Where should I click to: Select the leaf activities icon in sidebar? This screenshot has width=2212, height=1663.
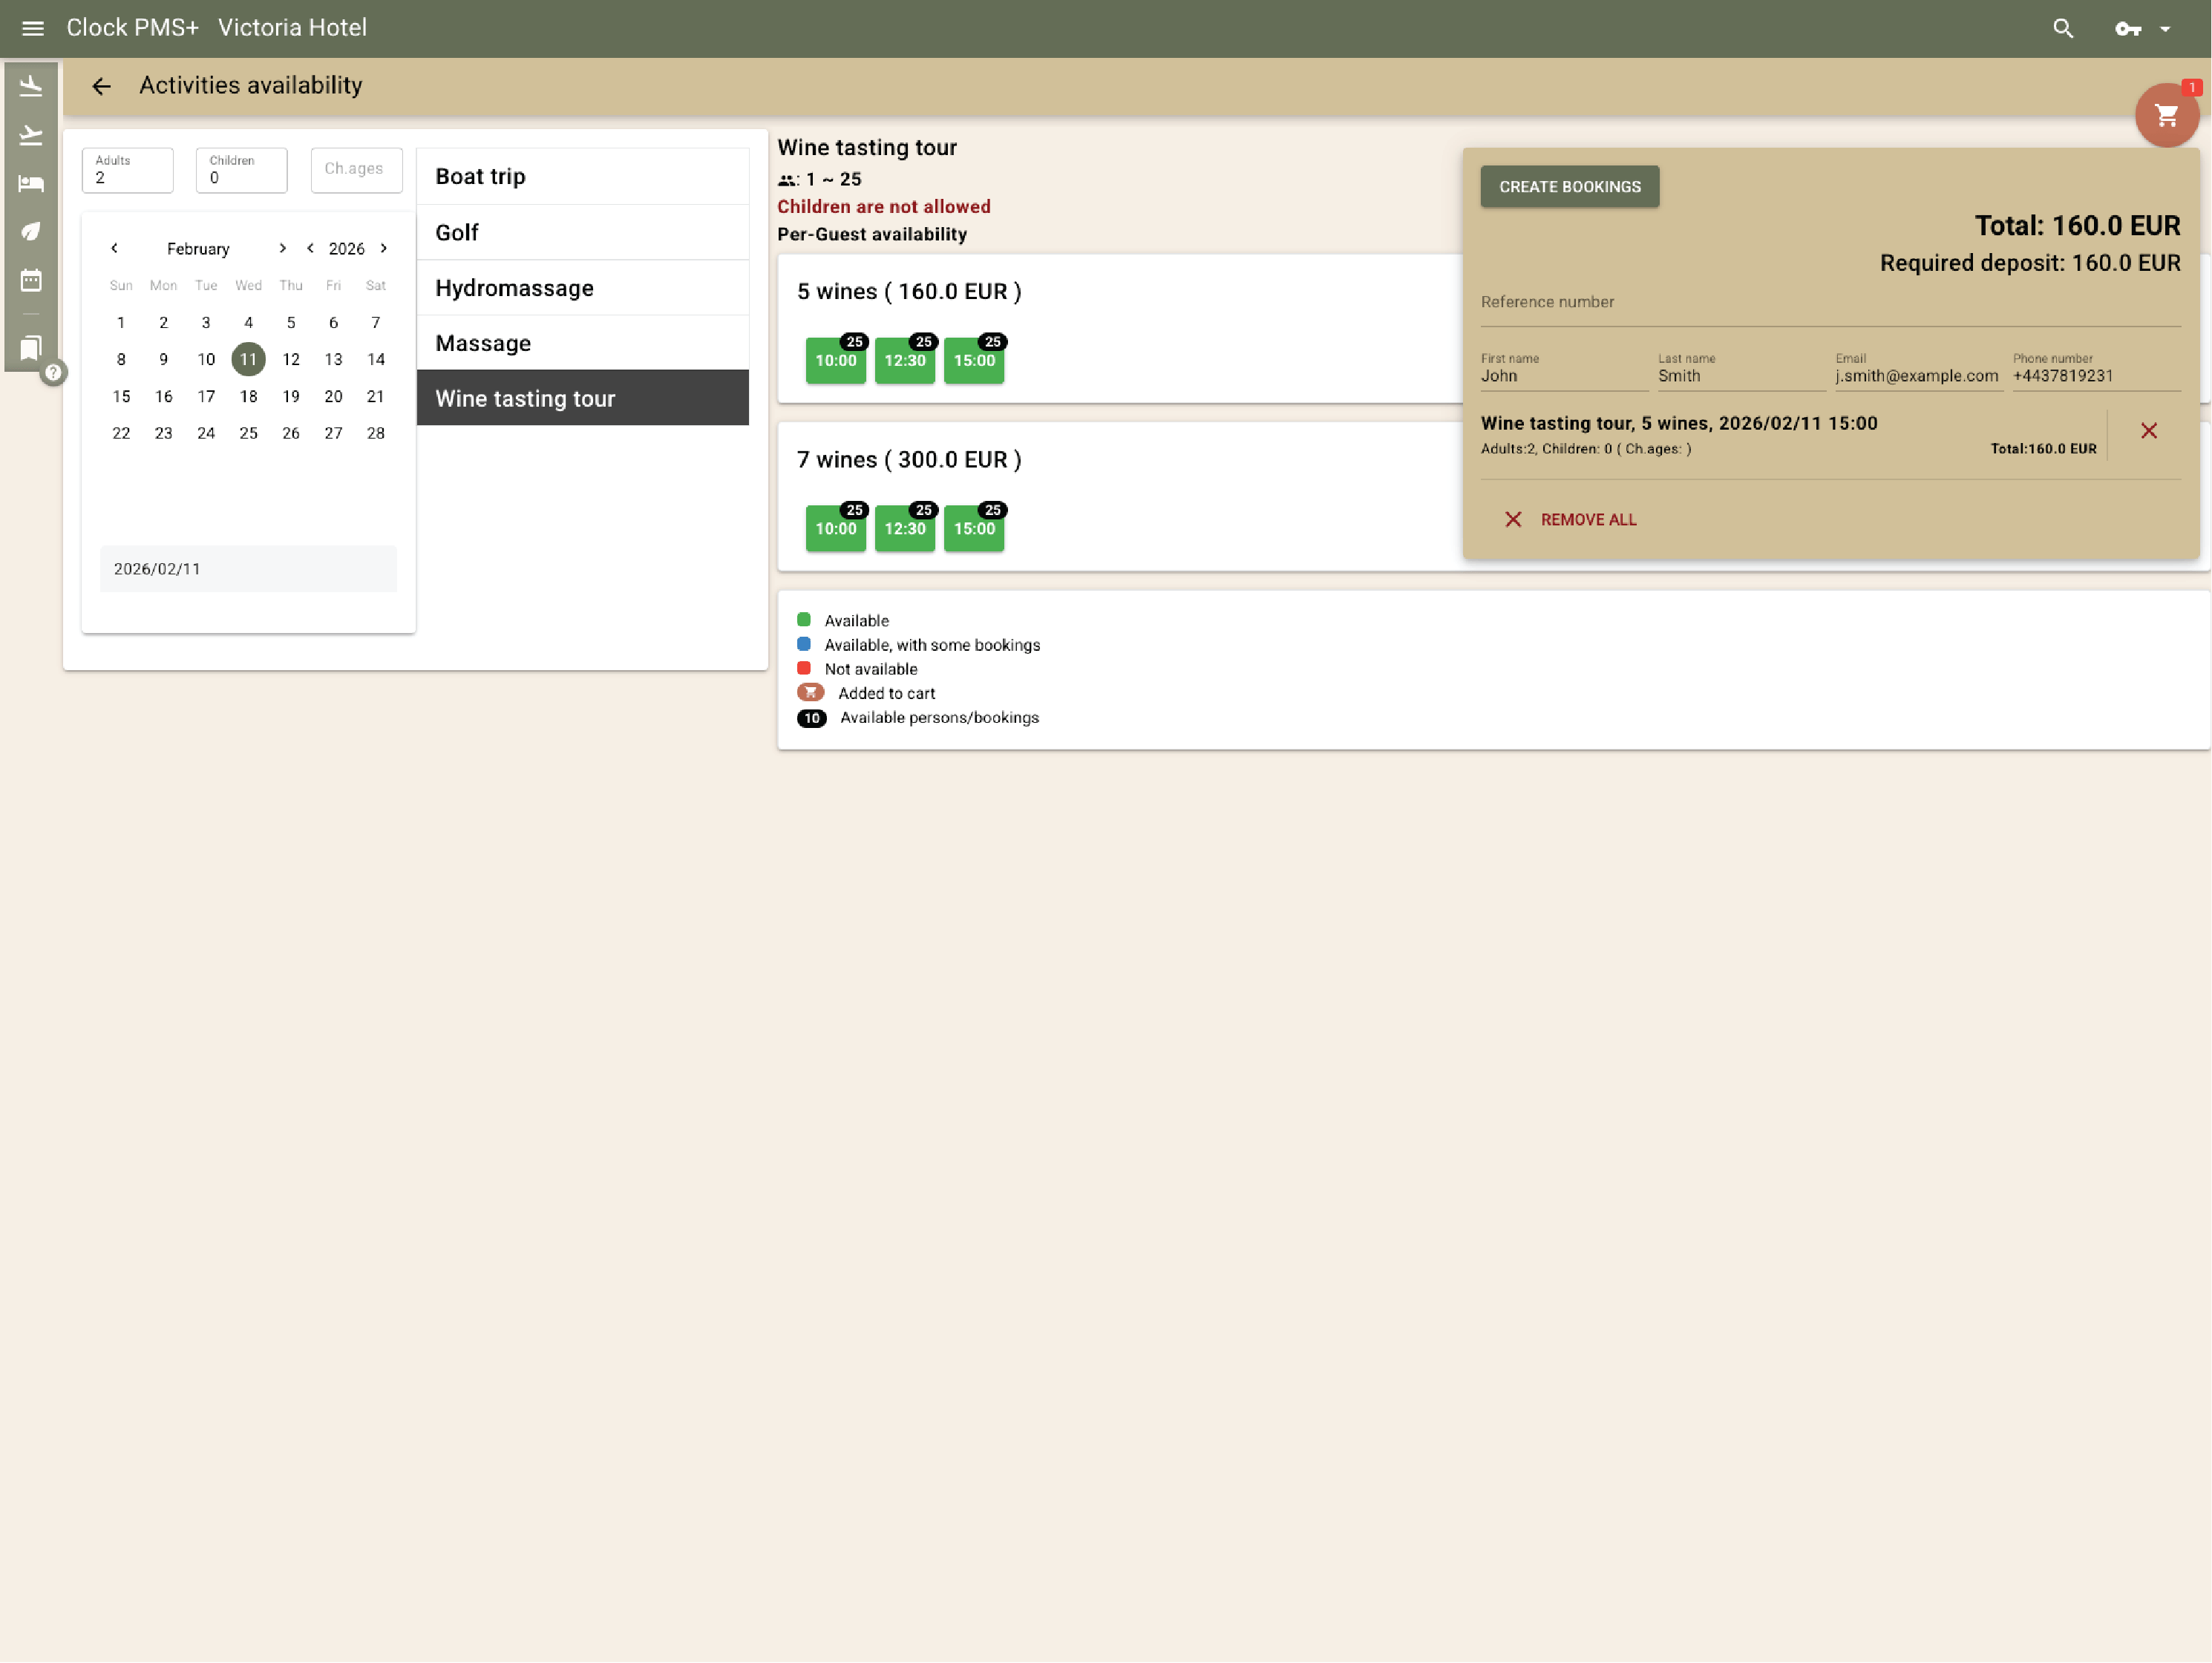tap(31, 231)
